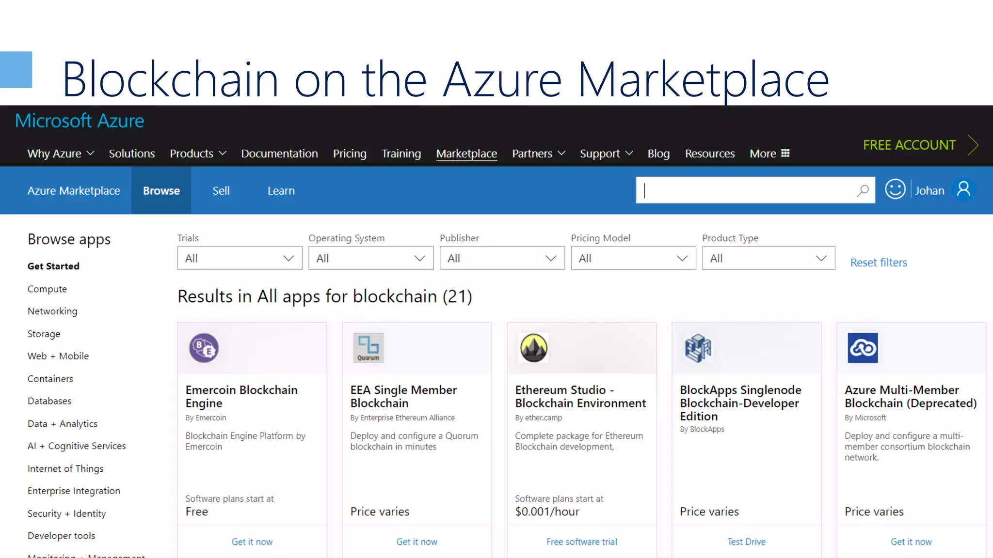Click the Azure Marketplace home link

click(x=74, y=190)
